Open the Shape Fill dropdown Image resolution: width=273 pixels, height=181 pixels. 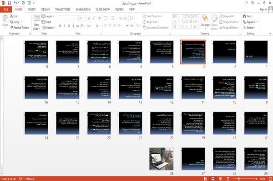coord(227,16)
